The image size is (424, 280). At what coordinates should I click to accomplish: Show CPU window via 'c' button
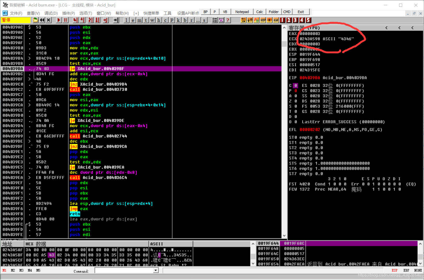[165, 20]
